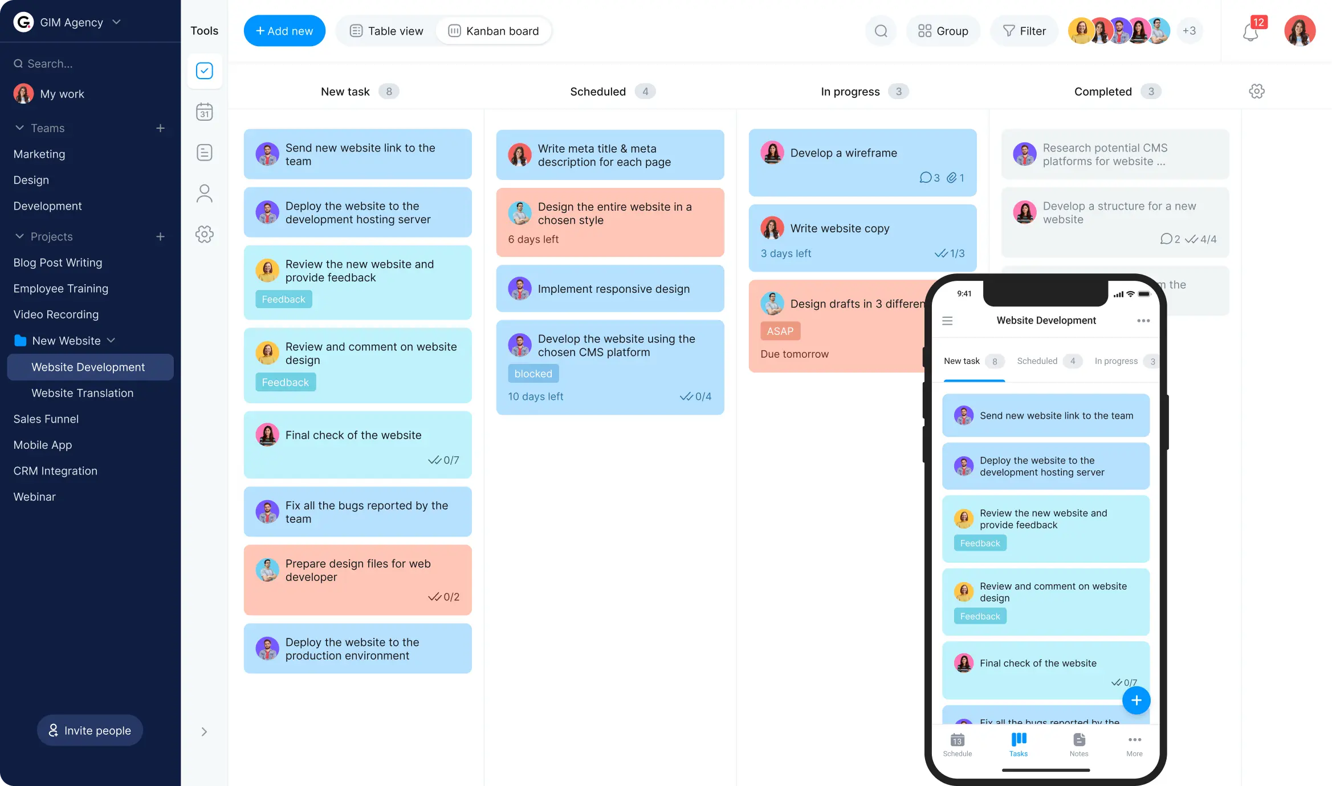Select Website Development project item
Screen dimensions: 1332x786
pyautogui.click(x=88, y=367)
